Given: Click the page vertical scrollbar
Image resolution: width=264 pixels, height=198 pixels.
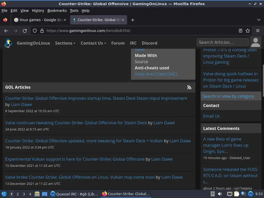Looking at the screenshot, I should (263, 80).
